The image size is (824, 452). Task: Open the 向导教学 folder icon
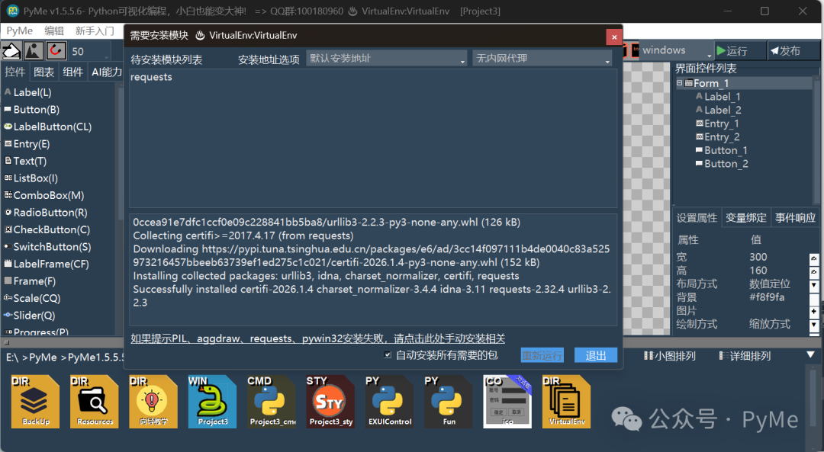(x=153, y=402)
